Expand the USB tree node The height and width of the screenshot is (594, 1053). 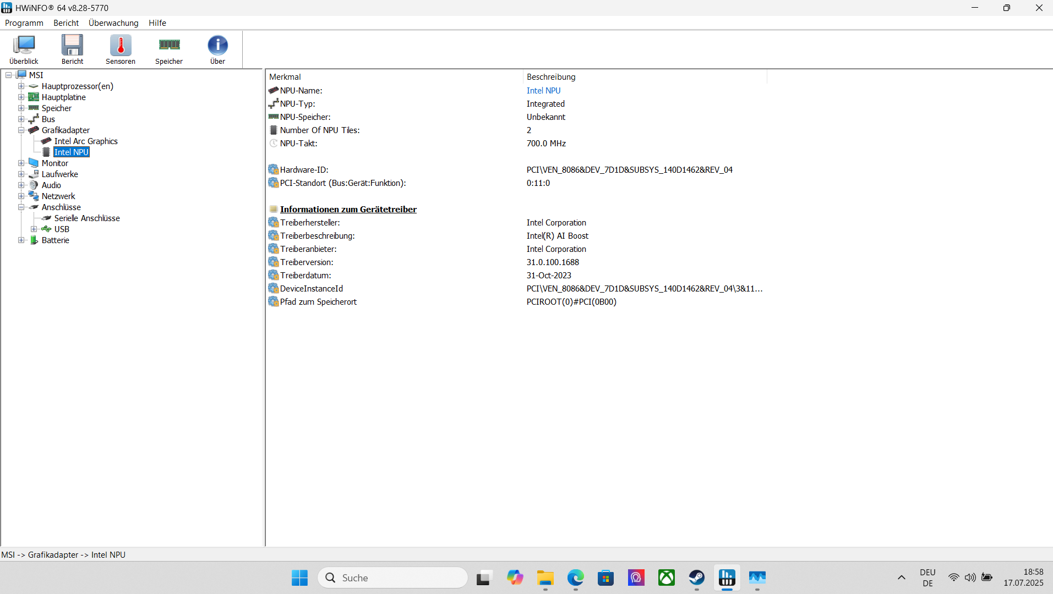pos(34,229)
